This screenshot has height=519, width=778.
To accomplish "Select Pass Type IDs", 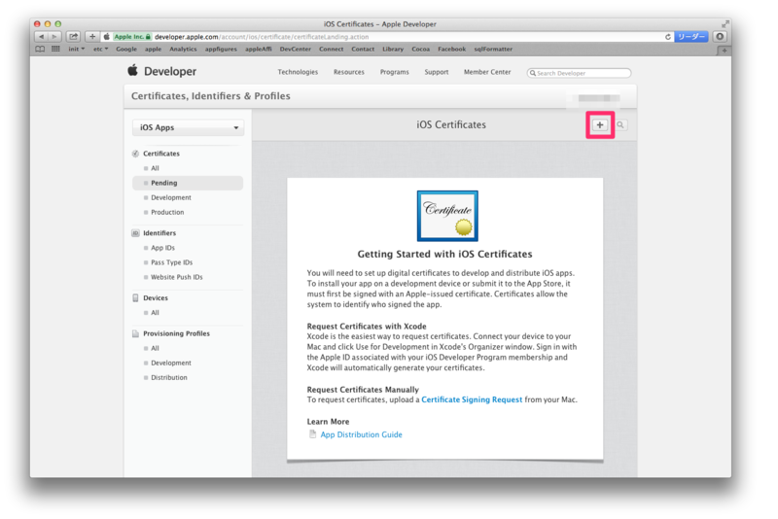I will pos(172,262).
